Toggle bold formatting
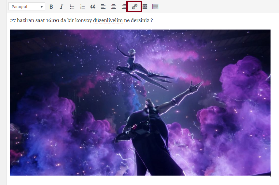This screenshot has width=279, height=185. click(x=51, y=7)
